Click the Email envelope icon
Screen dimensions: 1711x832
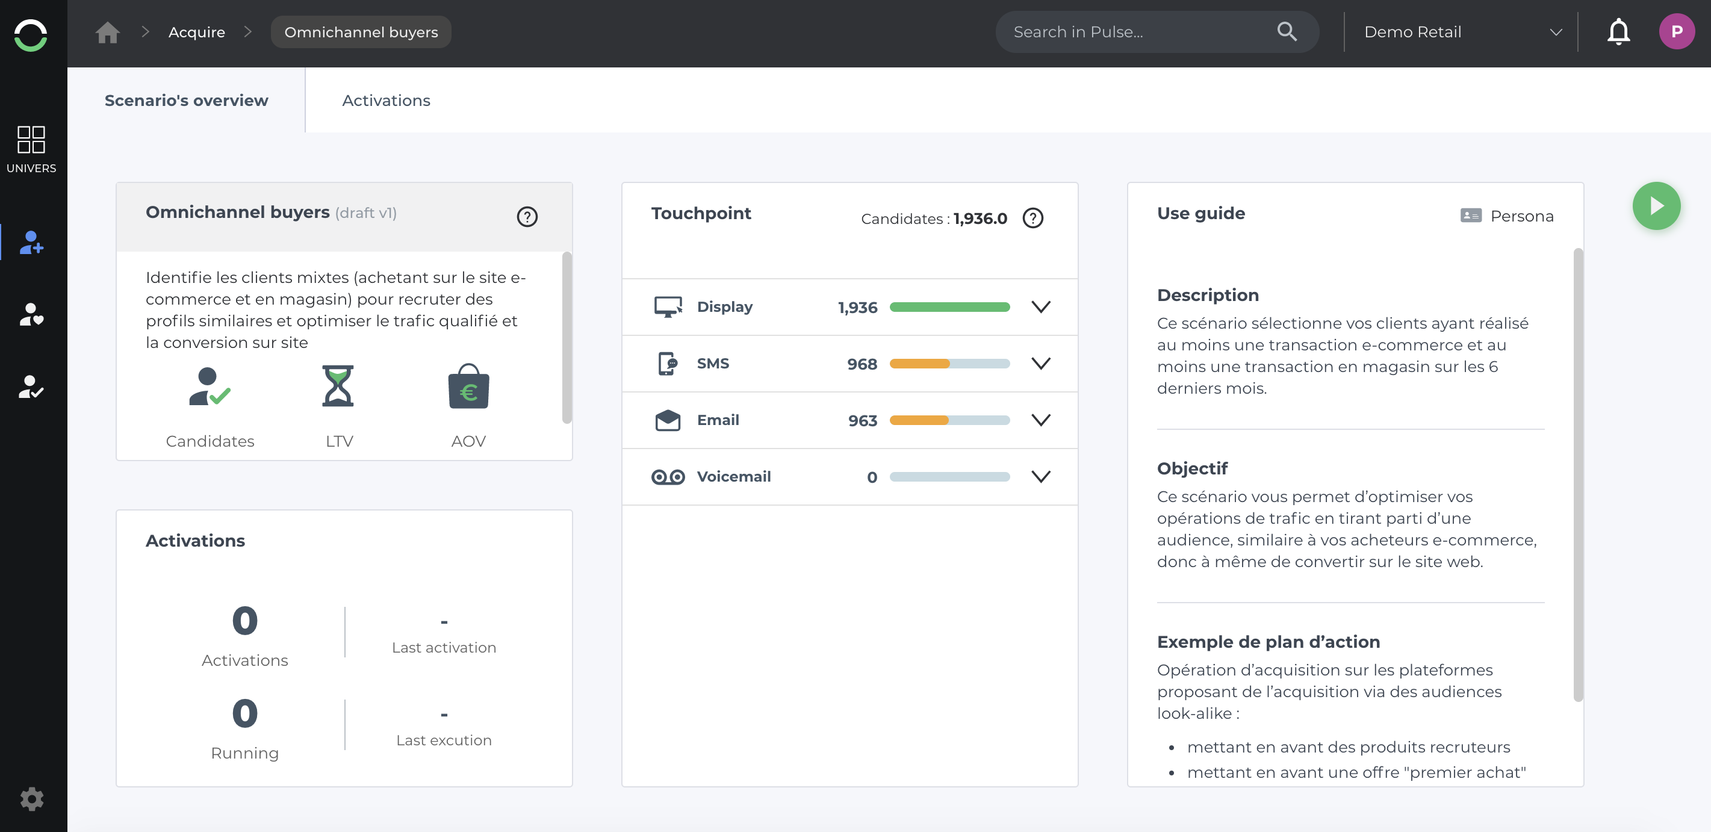(x=668, y=420)
